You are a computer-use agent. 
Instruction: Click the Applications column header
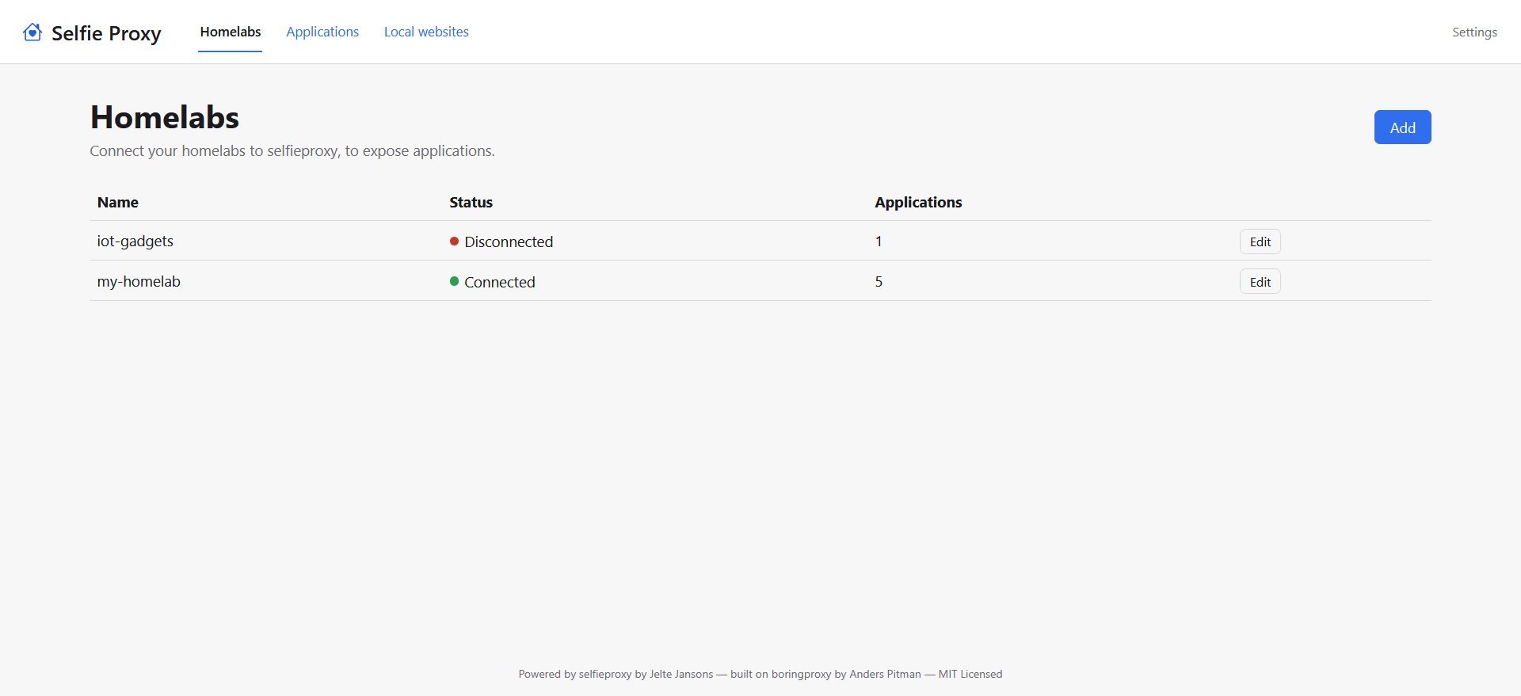click(918, 202)
